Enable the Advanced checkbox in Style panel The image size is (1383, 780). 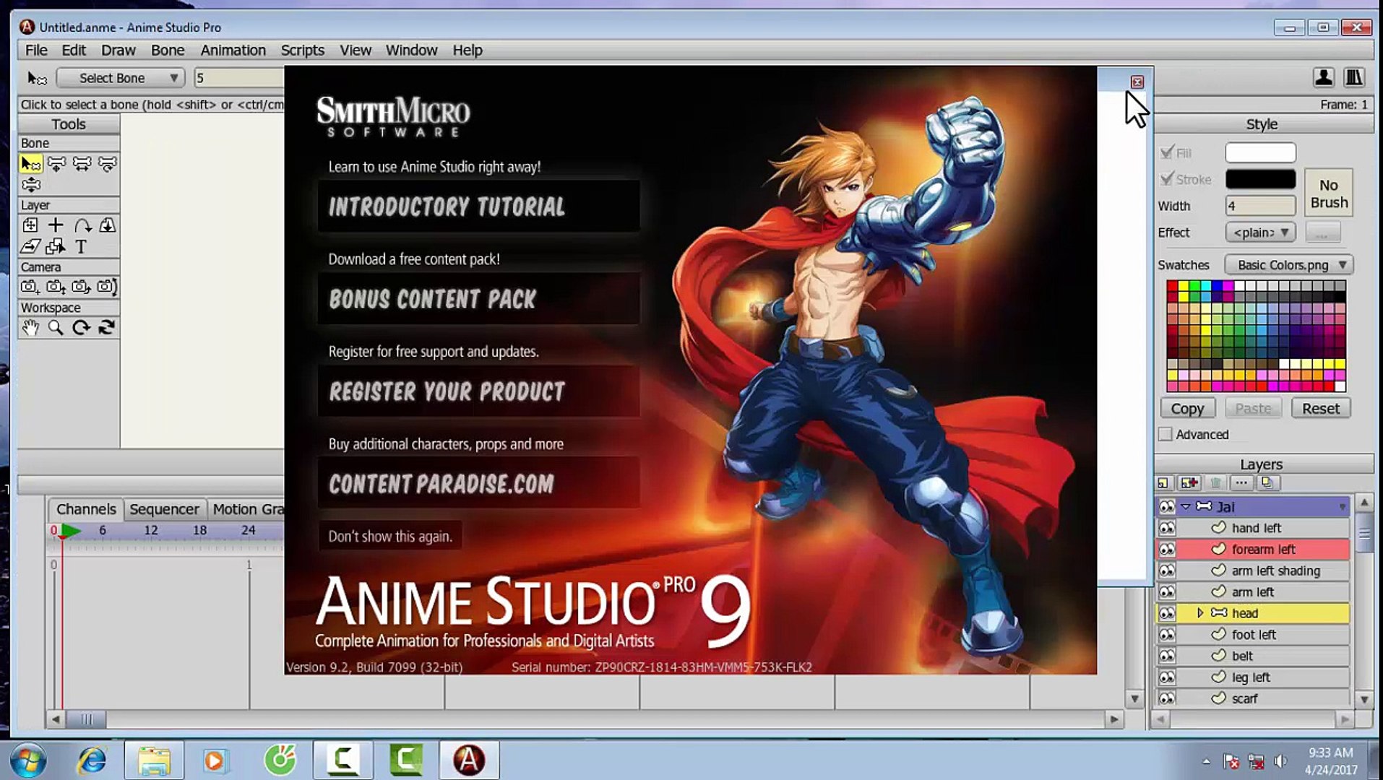(1165, 435)
